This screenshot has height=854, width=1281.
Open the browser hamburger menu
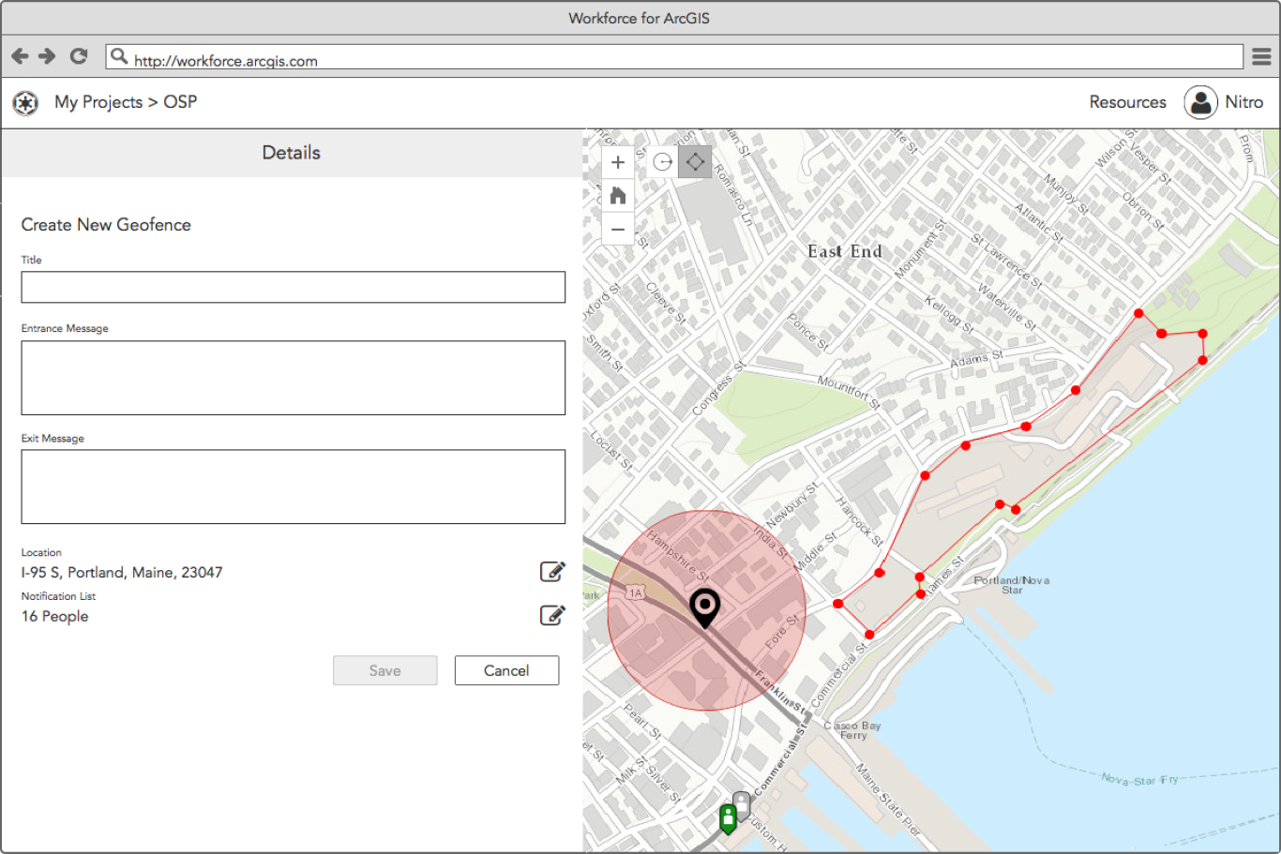(x=1262, y=56)
